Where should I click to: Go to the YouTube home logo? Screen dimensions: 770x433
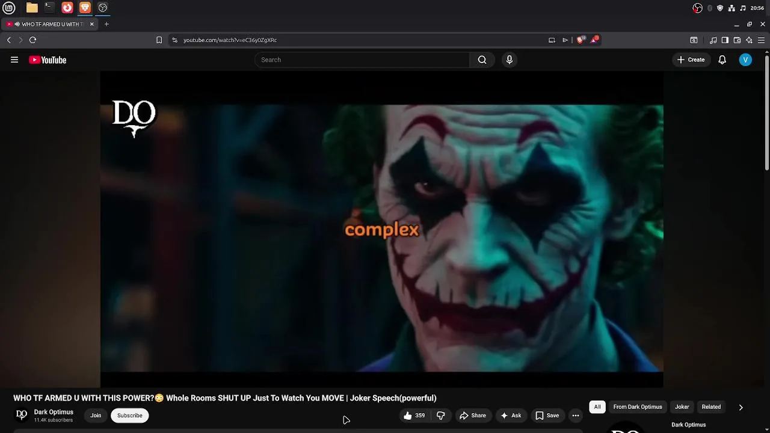point(48,60)
